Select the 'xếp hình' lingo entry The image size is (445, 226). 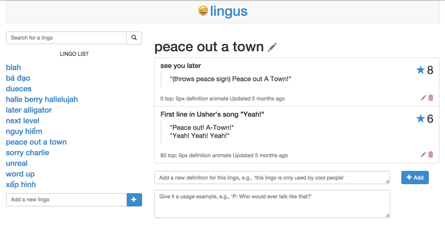tap(21, 185)
